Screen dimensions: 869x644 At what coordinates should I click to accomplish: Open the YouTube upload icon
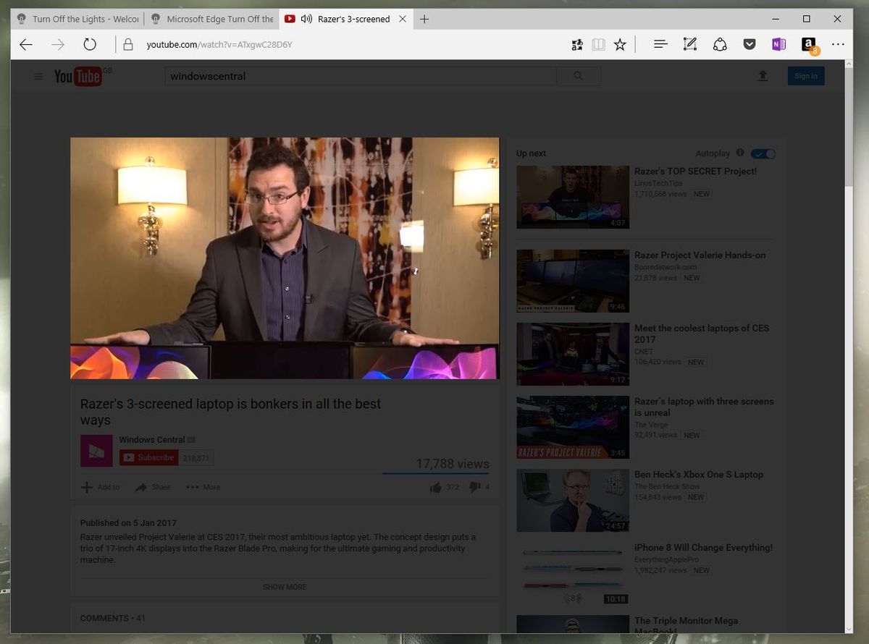pyautogui.click(x=763, y=75)
